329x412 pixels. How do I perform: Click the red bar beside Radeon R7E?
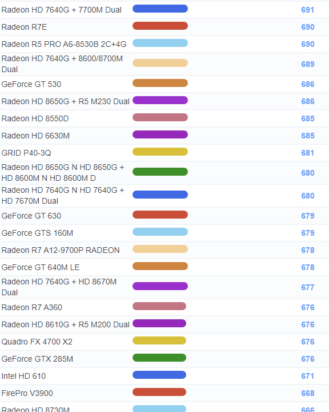(x=160, y=26)
